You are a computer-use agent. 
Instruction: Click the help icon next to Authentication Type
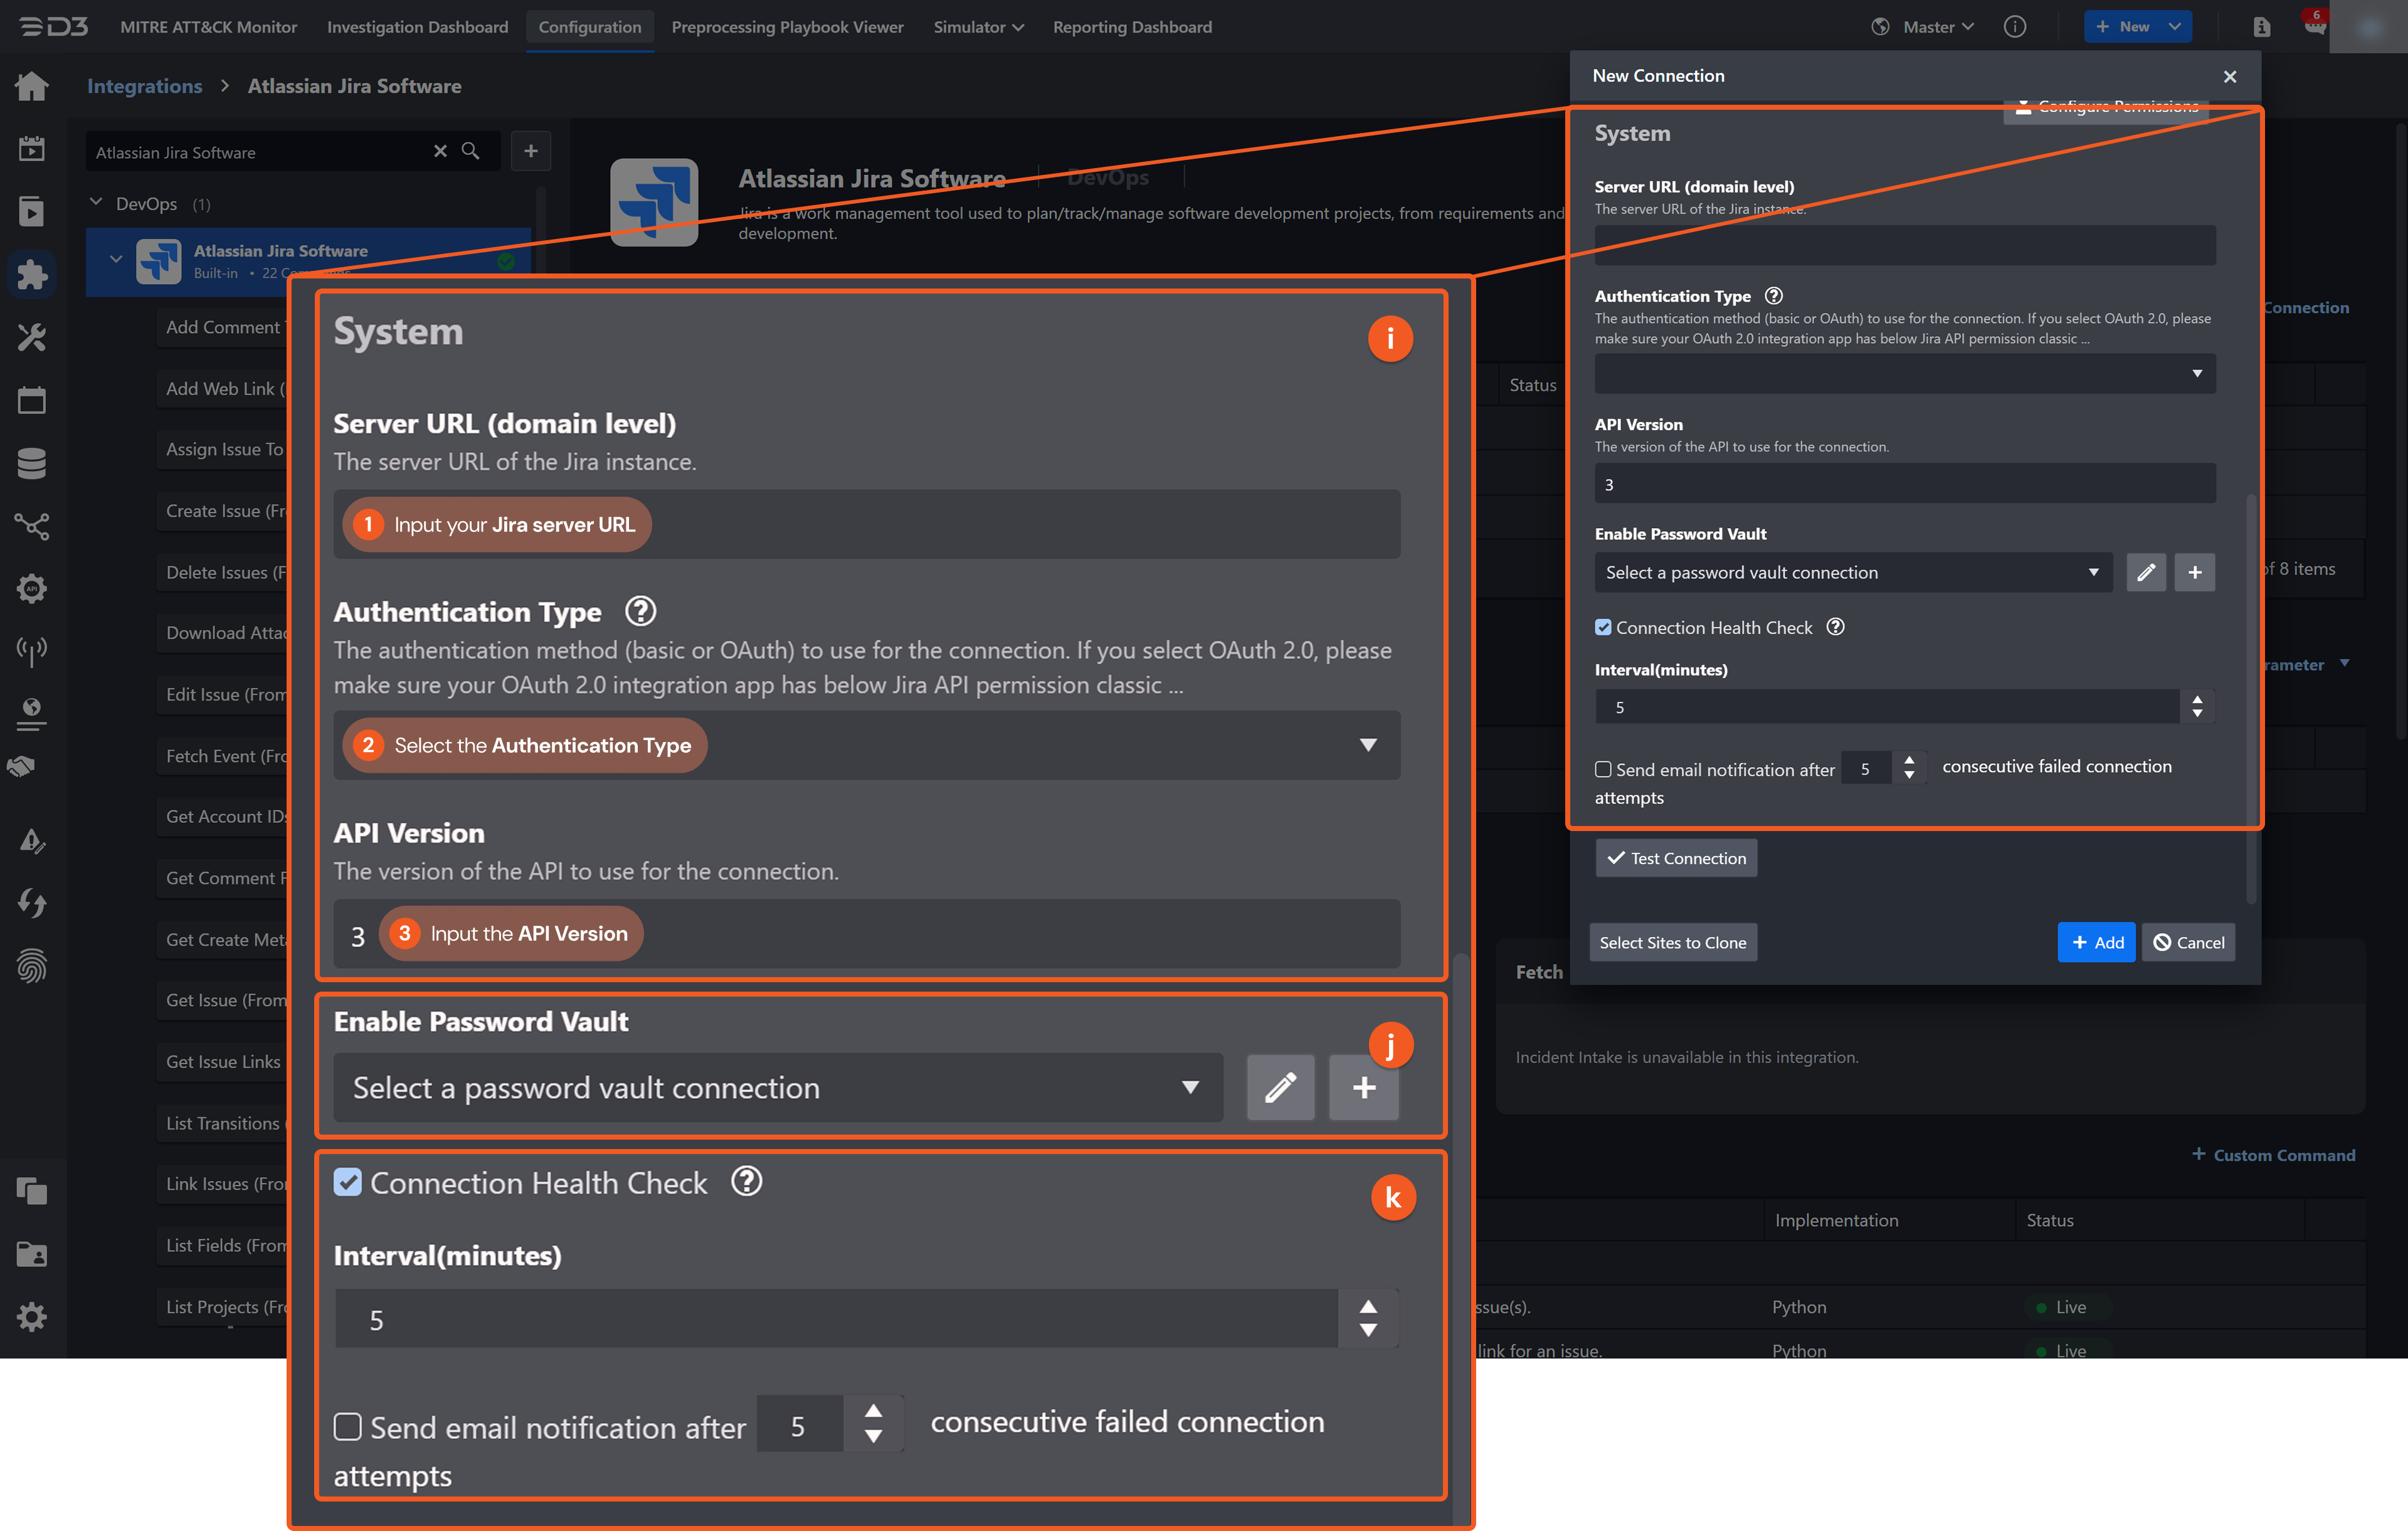[1773, 296]
